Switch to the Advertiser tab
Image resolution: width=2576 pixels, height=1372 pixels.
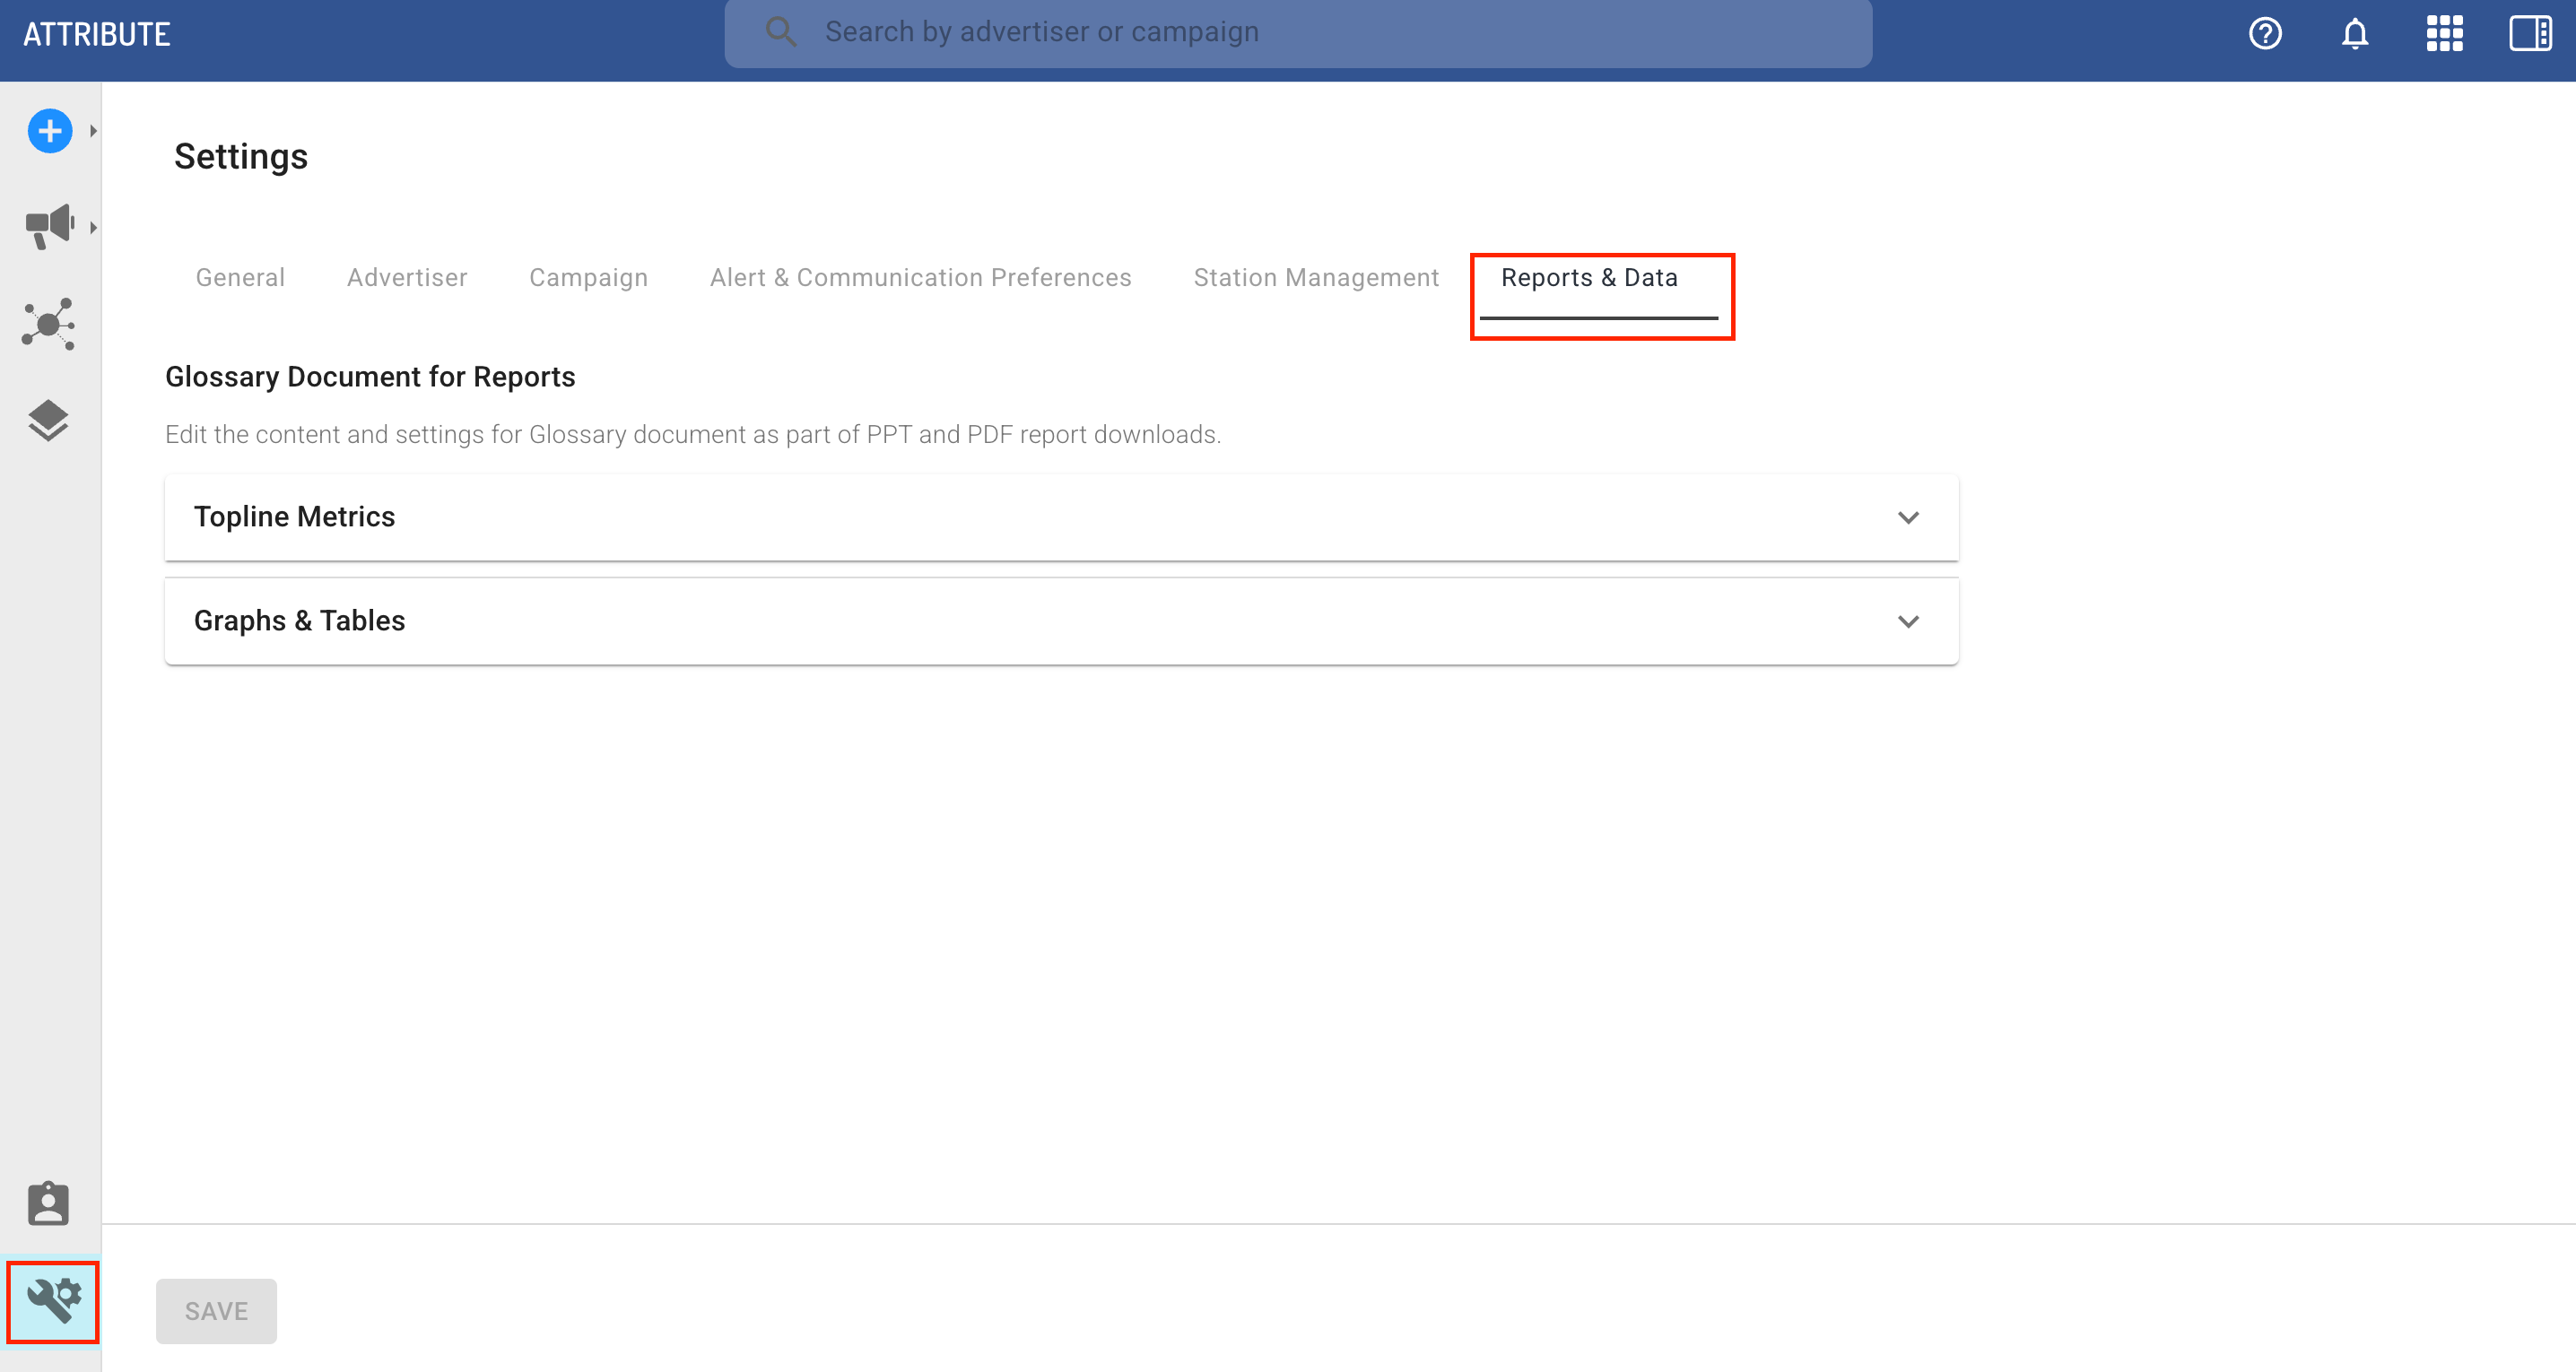[x=407, y=278]
